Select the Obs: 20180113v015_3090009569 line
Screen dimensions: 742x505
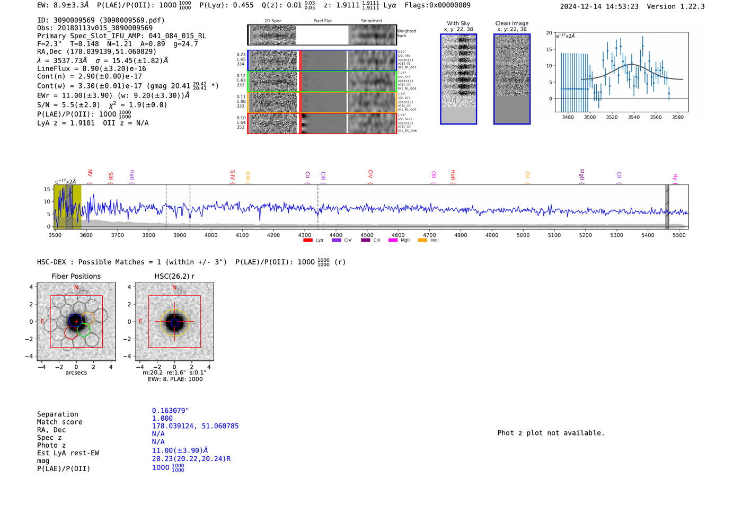95,28
